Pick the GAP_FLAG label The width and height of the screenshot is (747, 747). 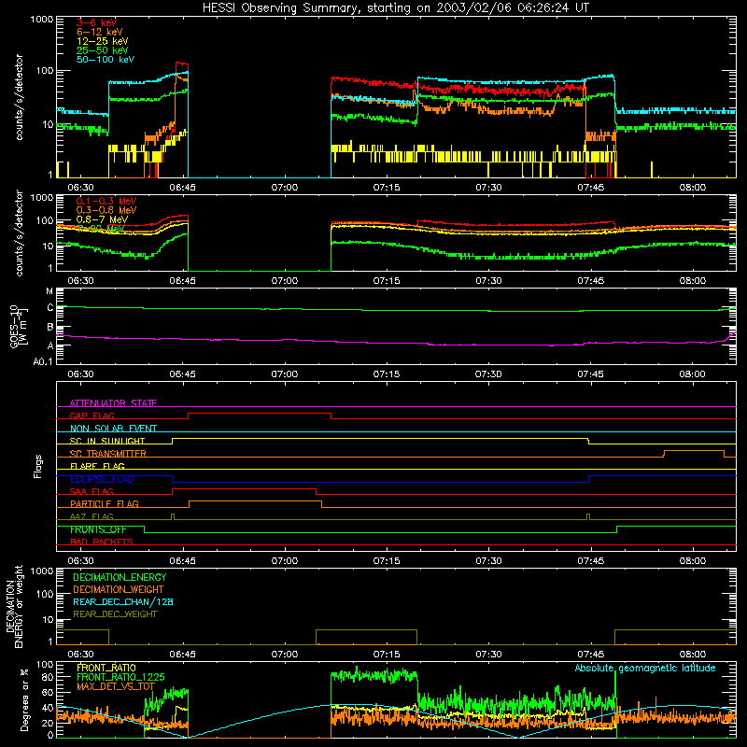click(92, 416)
